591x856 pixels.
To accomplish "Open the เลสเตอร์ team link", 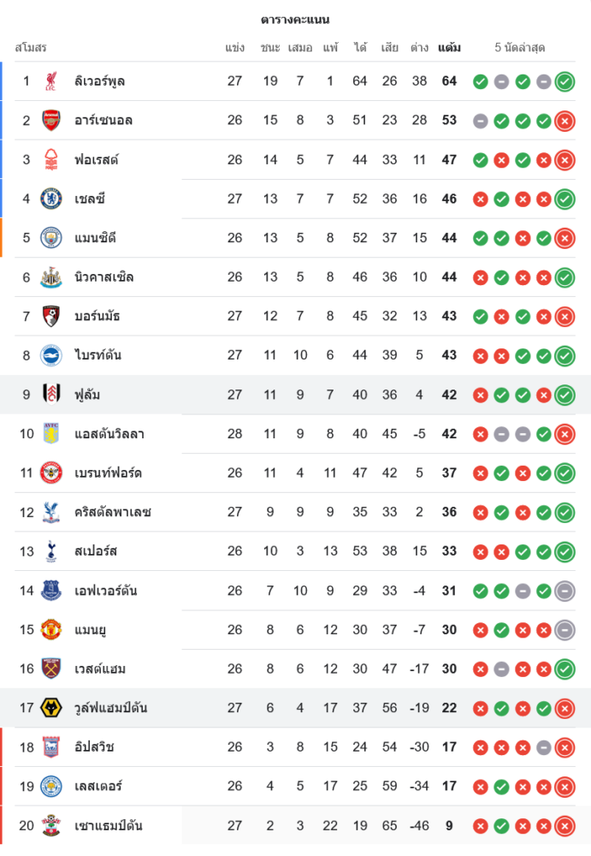I will [98, 786].
